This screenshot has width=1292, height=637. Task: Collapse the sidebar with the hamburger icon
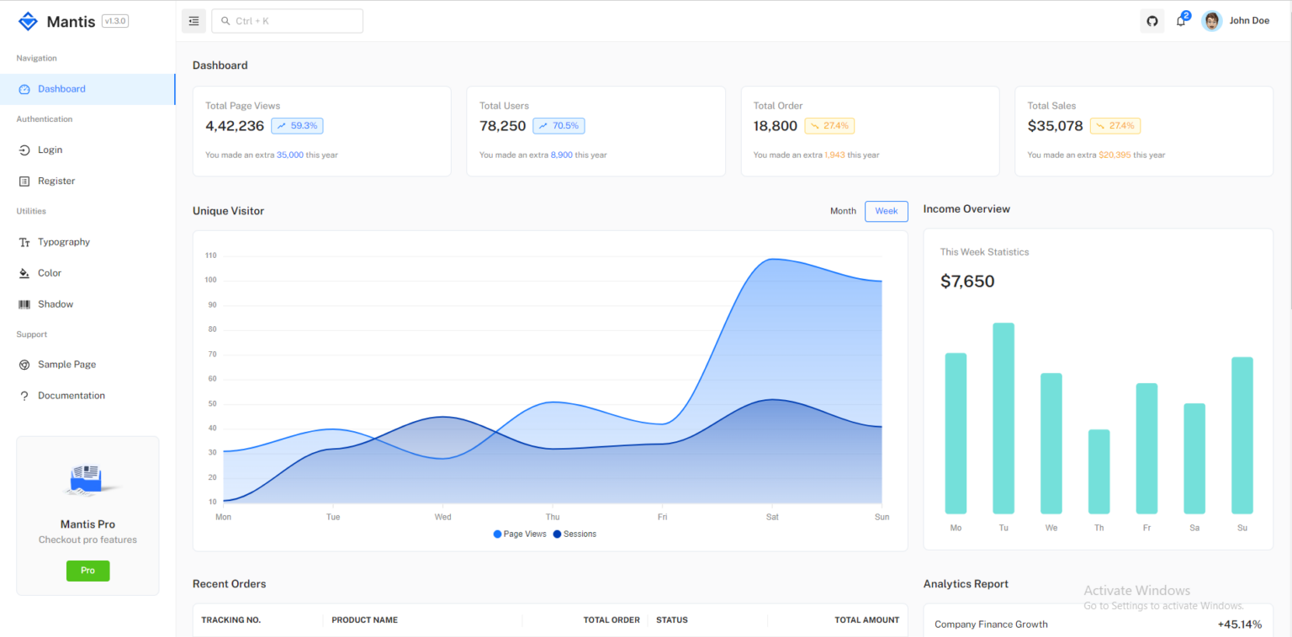(193, 20)
